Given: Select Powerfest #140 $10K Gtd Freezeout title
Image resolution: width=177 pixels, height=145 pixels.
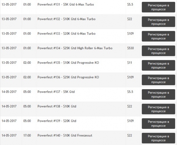Looking at the screenshot, I should [x=65, y=136].
